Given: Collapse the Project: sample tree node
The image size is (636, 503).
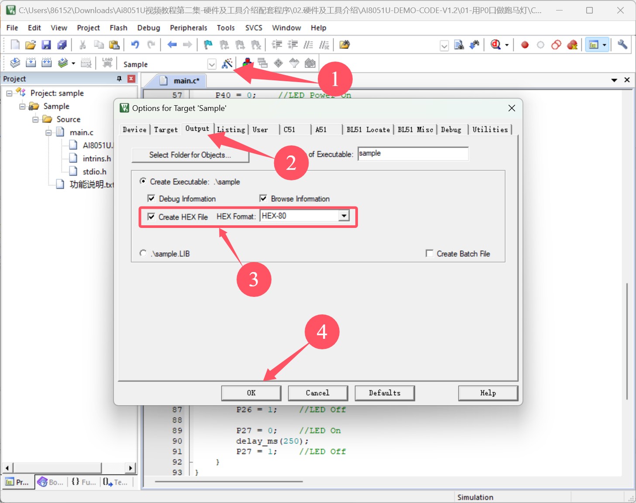Looking at the screenshot, I should coord(9,93).
